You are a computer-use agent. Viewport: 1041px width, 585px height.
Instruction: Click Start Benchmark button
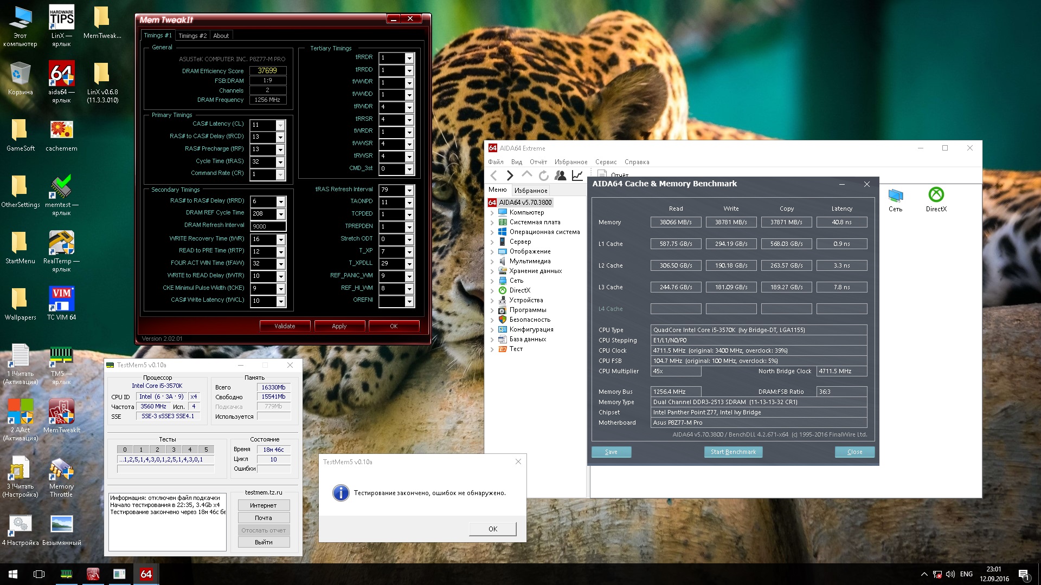733,452
